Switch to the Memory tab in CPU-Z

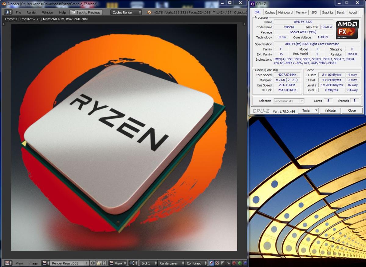pyautogui.click(x=301, y=12)
